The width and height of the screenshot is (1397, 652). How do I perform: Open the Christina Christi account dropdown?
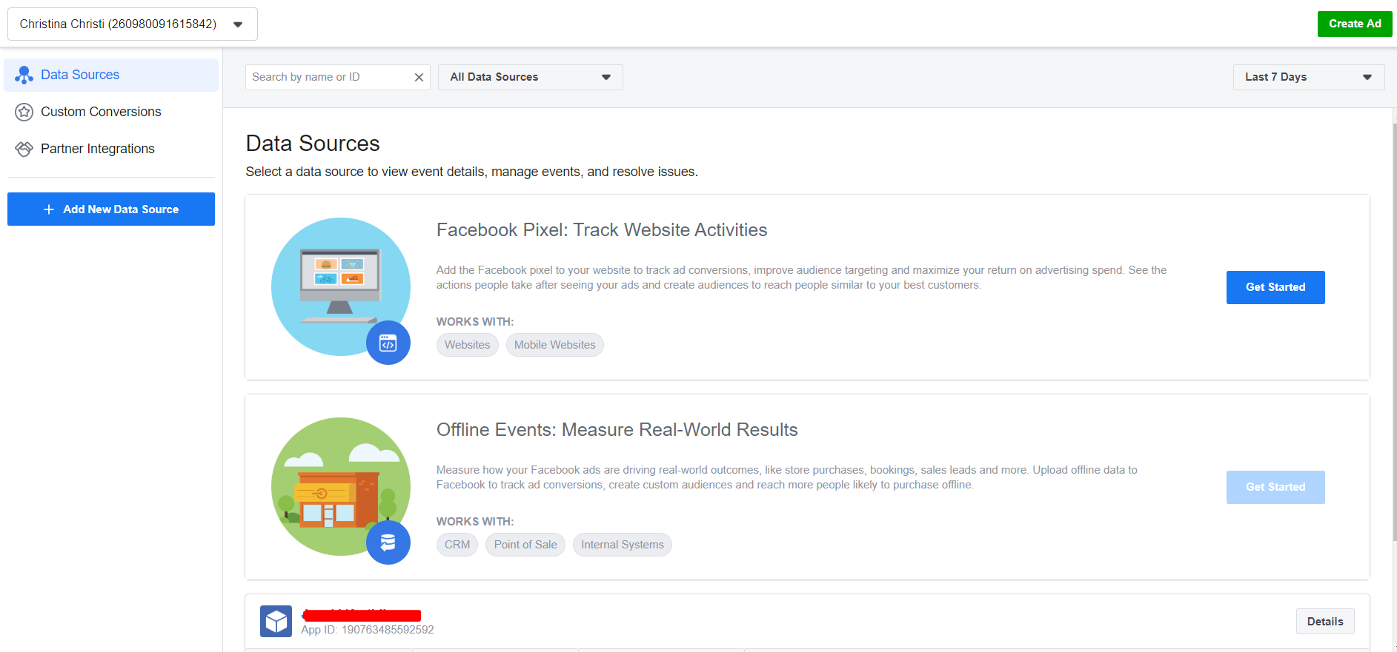tap(133, 24)
